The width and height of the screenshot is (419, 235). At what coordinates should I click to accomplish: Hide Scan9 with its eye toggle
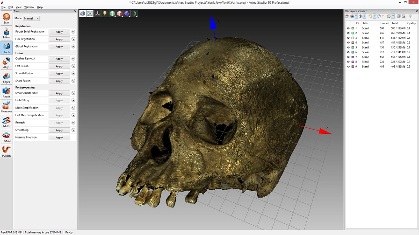coord(348,67)
